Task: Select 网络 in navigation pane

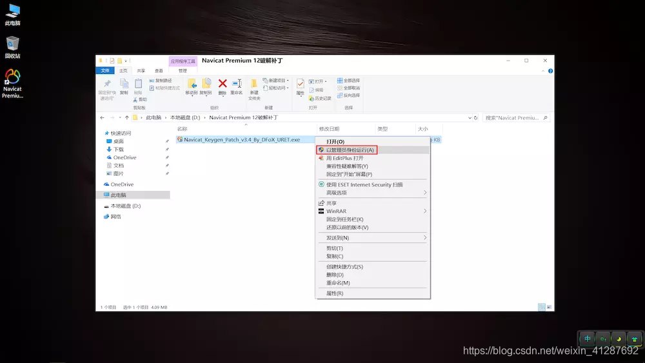Action: pos(116,217)
